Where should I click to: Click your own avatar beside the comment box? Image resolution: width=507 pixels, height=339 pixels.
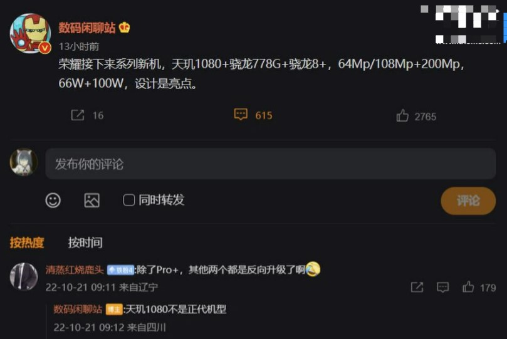click(x=24, y=162)
